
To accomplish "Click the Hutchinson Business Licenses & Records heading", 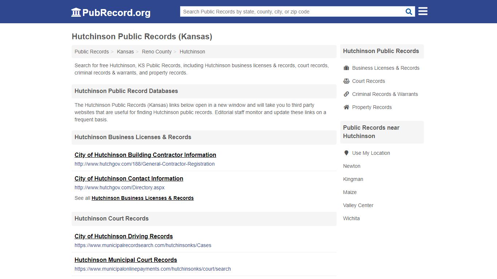I will [133, 137].
